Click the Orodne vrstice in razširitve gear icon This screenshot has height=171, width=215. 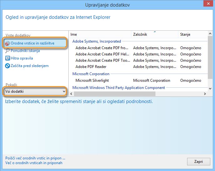[8, 43]
